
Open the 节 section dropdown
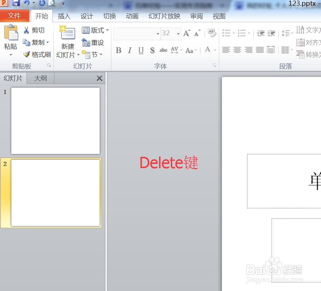click(x=92, y=54)
